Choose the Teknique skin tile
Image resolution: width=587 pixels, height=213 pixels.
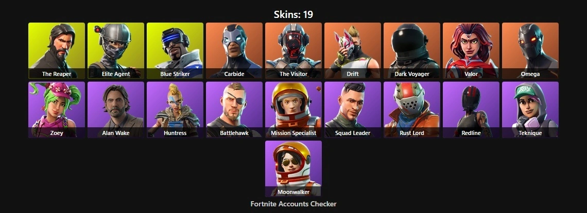tap(530, 110)
